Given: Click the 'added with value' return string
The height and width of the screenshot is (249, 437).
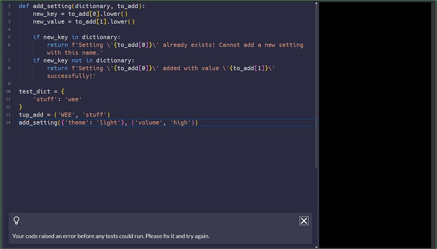Looking at the screenshot, I should [x=161, y=68].
